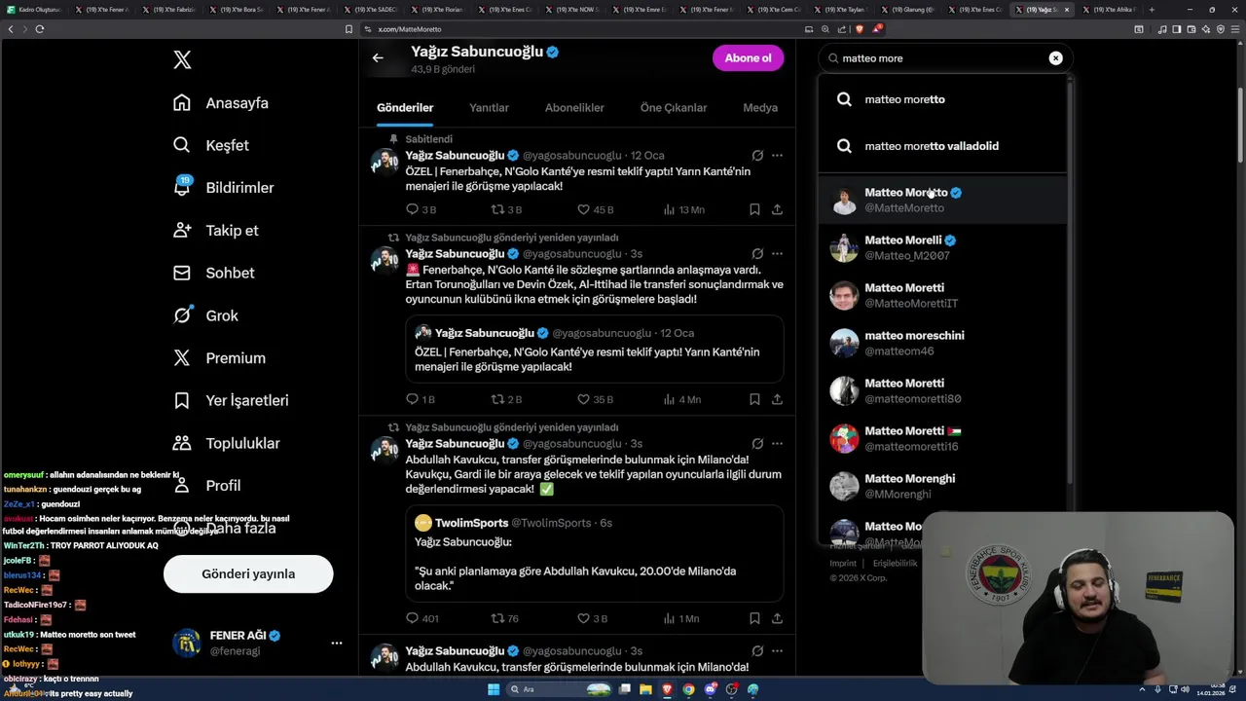The height and width of the screenshot is (701, 1246).
Task: Bookmark the tweet with 1 Mn views
Action: coord(754,618)
